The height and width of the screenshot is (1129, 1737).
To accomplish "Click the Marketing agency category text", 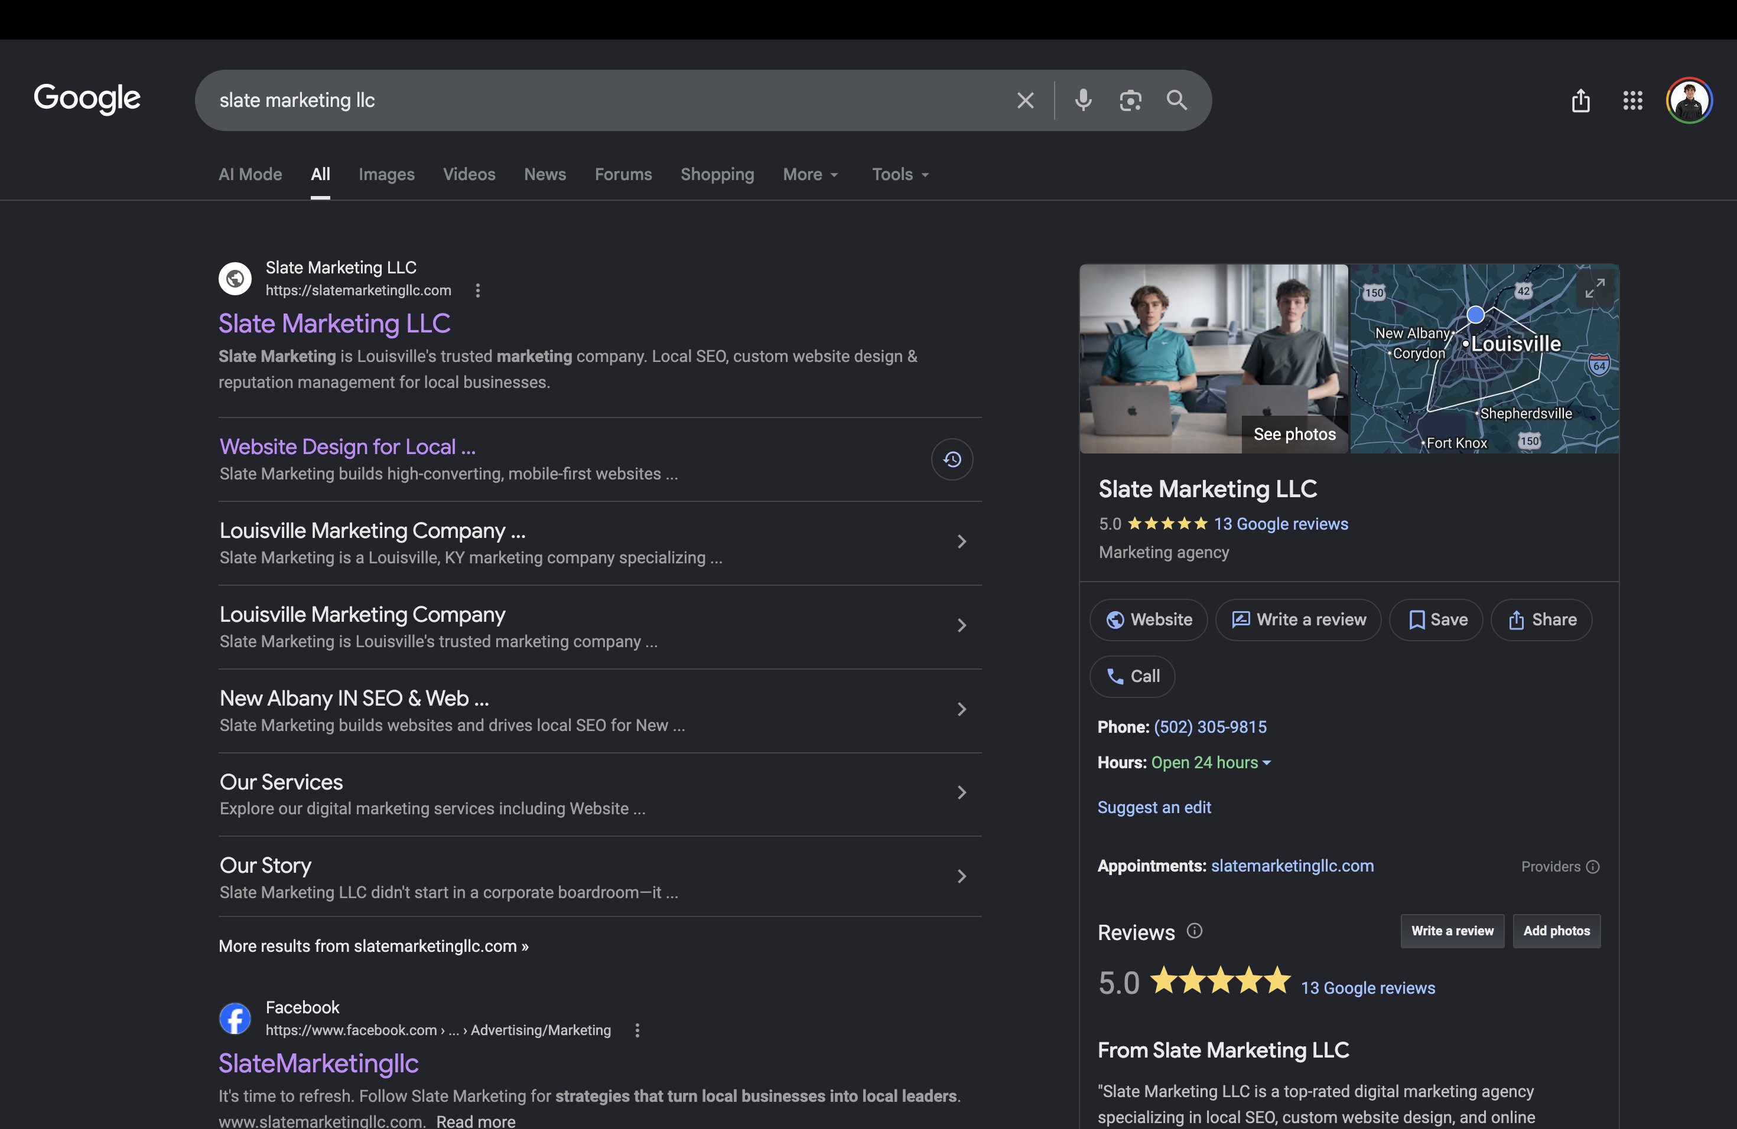I will (1164, 552).
